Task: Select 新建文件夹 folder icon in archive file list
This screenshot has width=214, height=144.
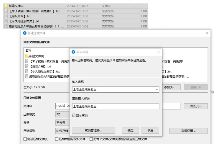Action: click(x=27, y=56)
